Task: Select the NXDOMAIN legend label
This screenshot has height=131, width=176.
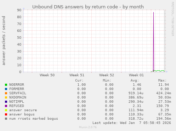Action: point(18,97)
